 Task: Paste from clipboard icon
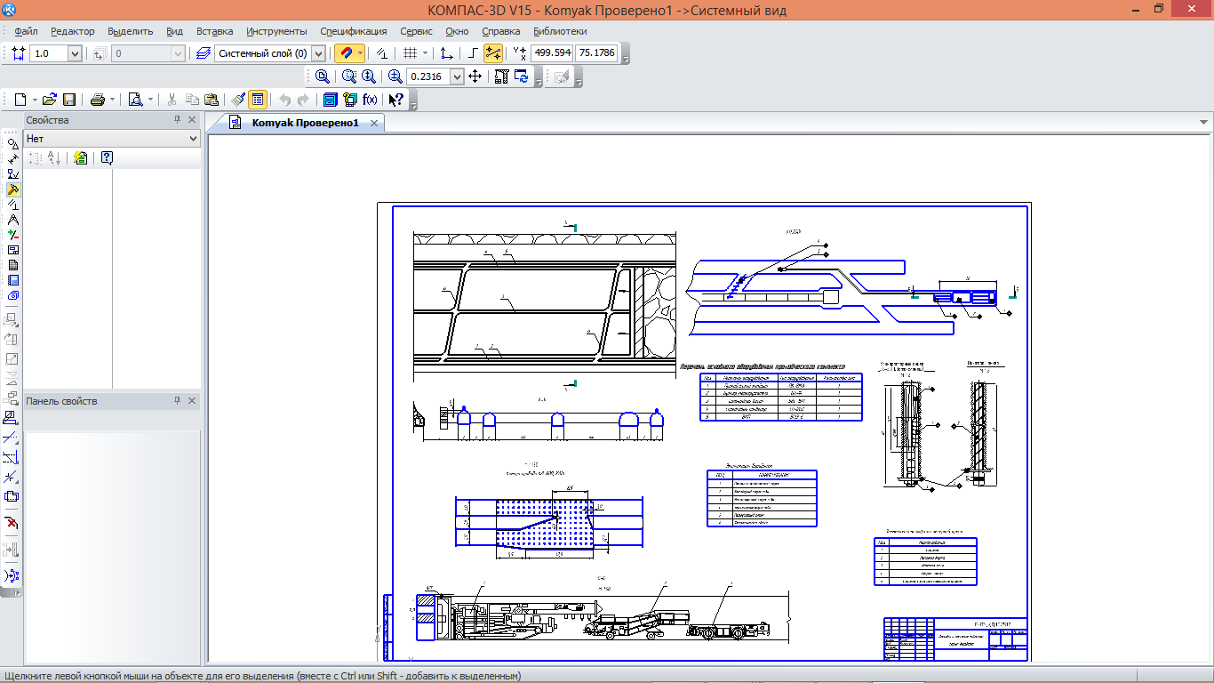click(212, 100)
